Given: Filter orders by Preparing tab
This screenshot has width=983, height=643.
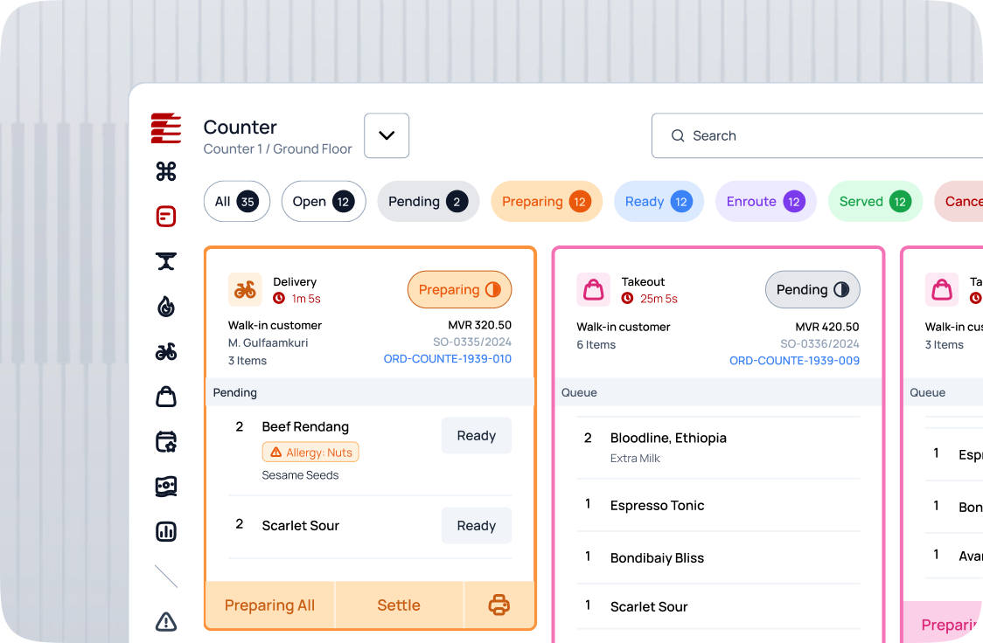Looking at the screenshot, I should click(547, 202).
